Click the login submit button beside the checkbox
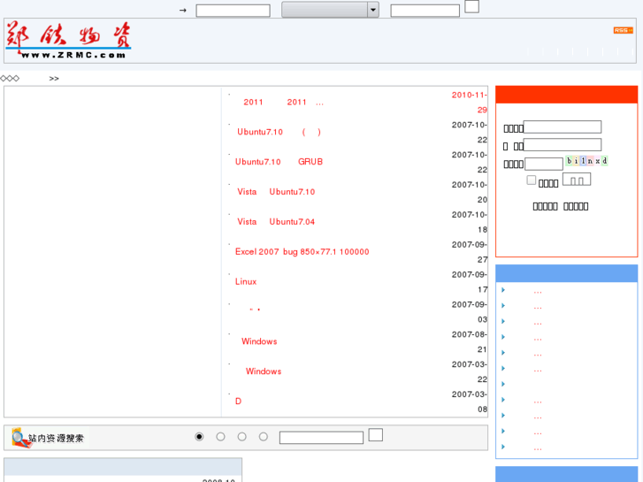 pyautogui.click(x=577, y=180)
